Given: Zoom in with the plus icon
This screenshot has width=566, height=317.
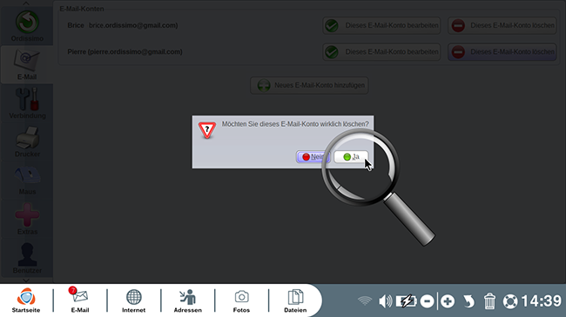Looking at the screenshot, I should pos(448,300).
